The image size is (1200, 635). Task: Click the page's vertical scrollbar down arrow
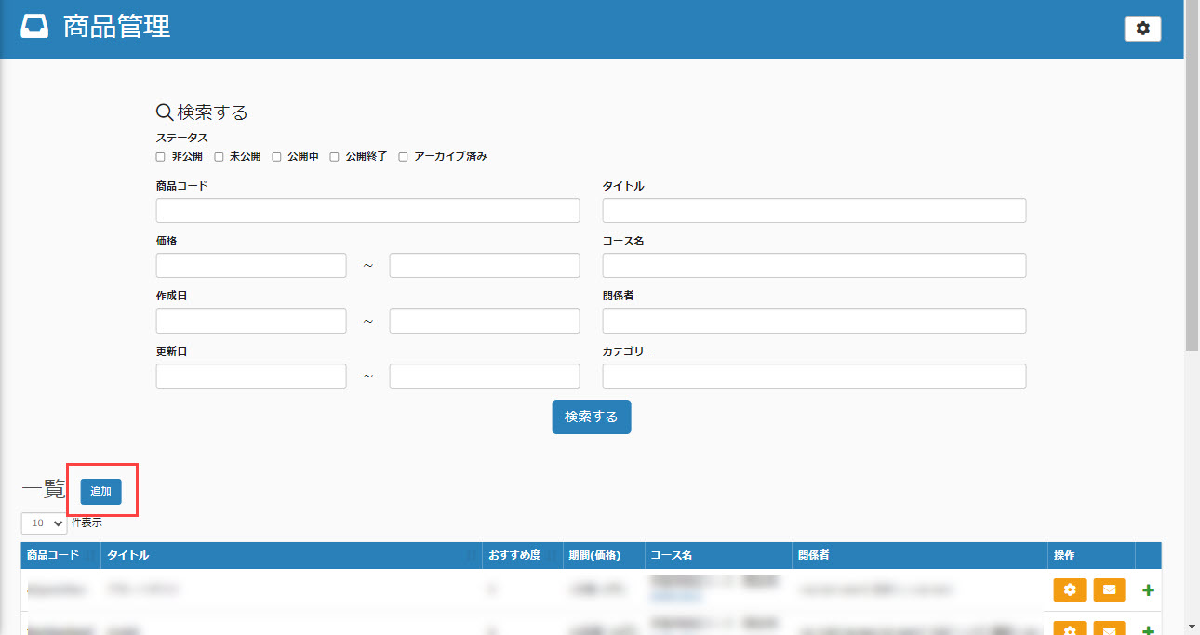click(1192, 627)
